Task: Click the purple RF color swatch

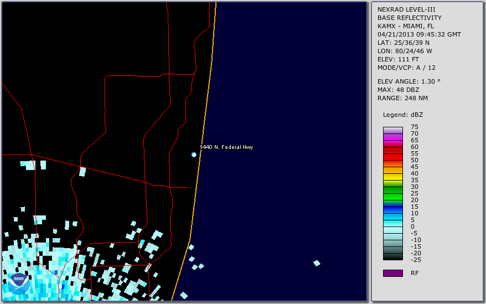Action: pyautogui.click(x=392, y=273)
